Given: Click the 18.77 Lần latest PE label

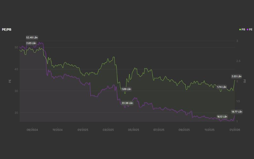Looking at the screenshot, I should point(237,112).
